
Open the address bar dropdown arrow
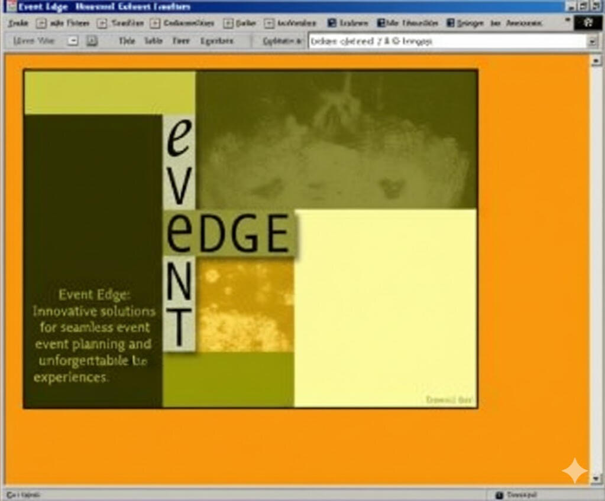(592, 42)
